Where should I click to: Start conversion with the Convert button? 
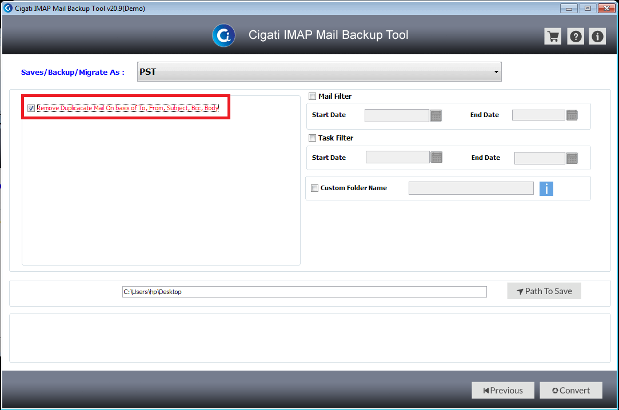pyautogui.click(x=571, y=390)
